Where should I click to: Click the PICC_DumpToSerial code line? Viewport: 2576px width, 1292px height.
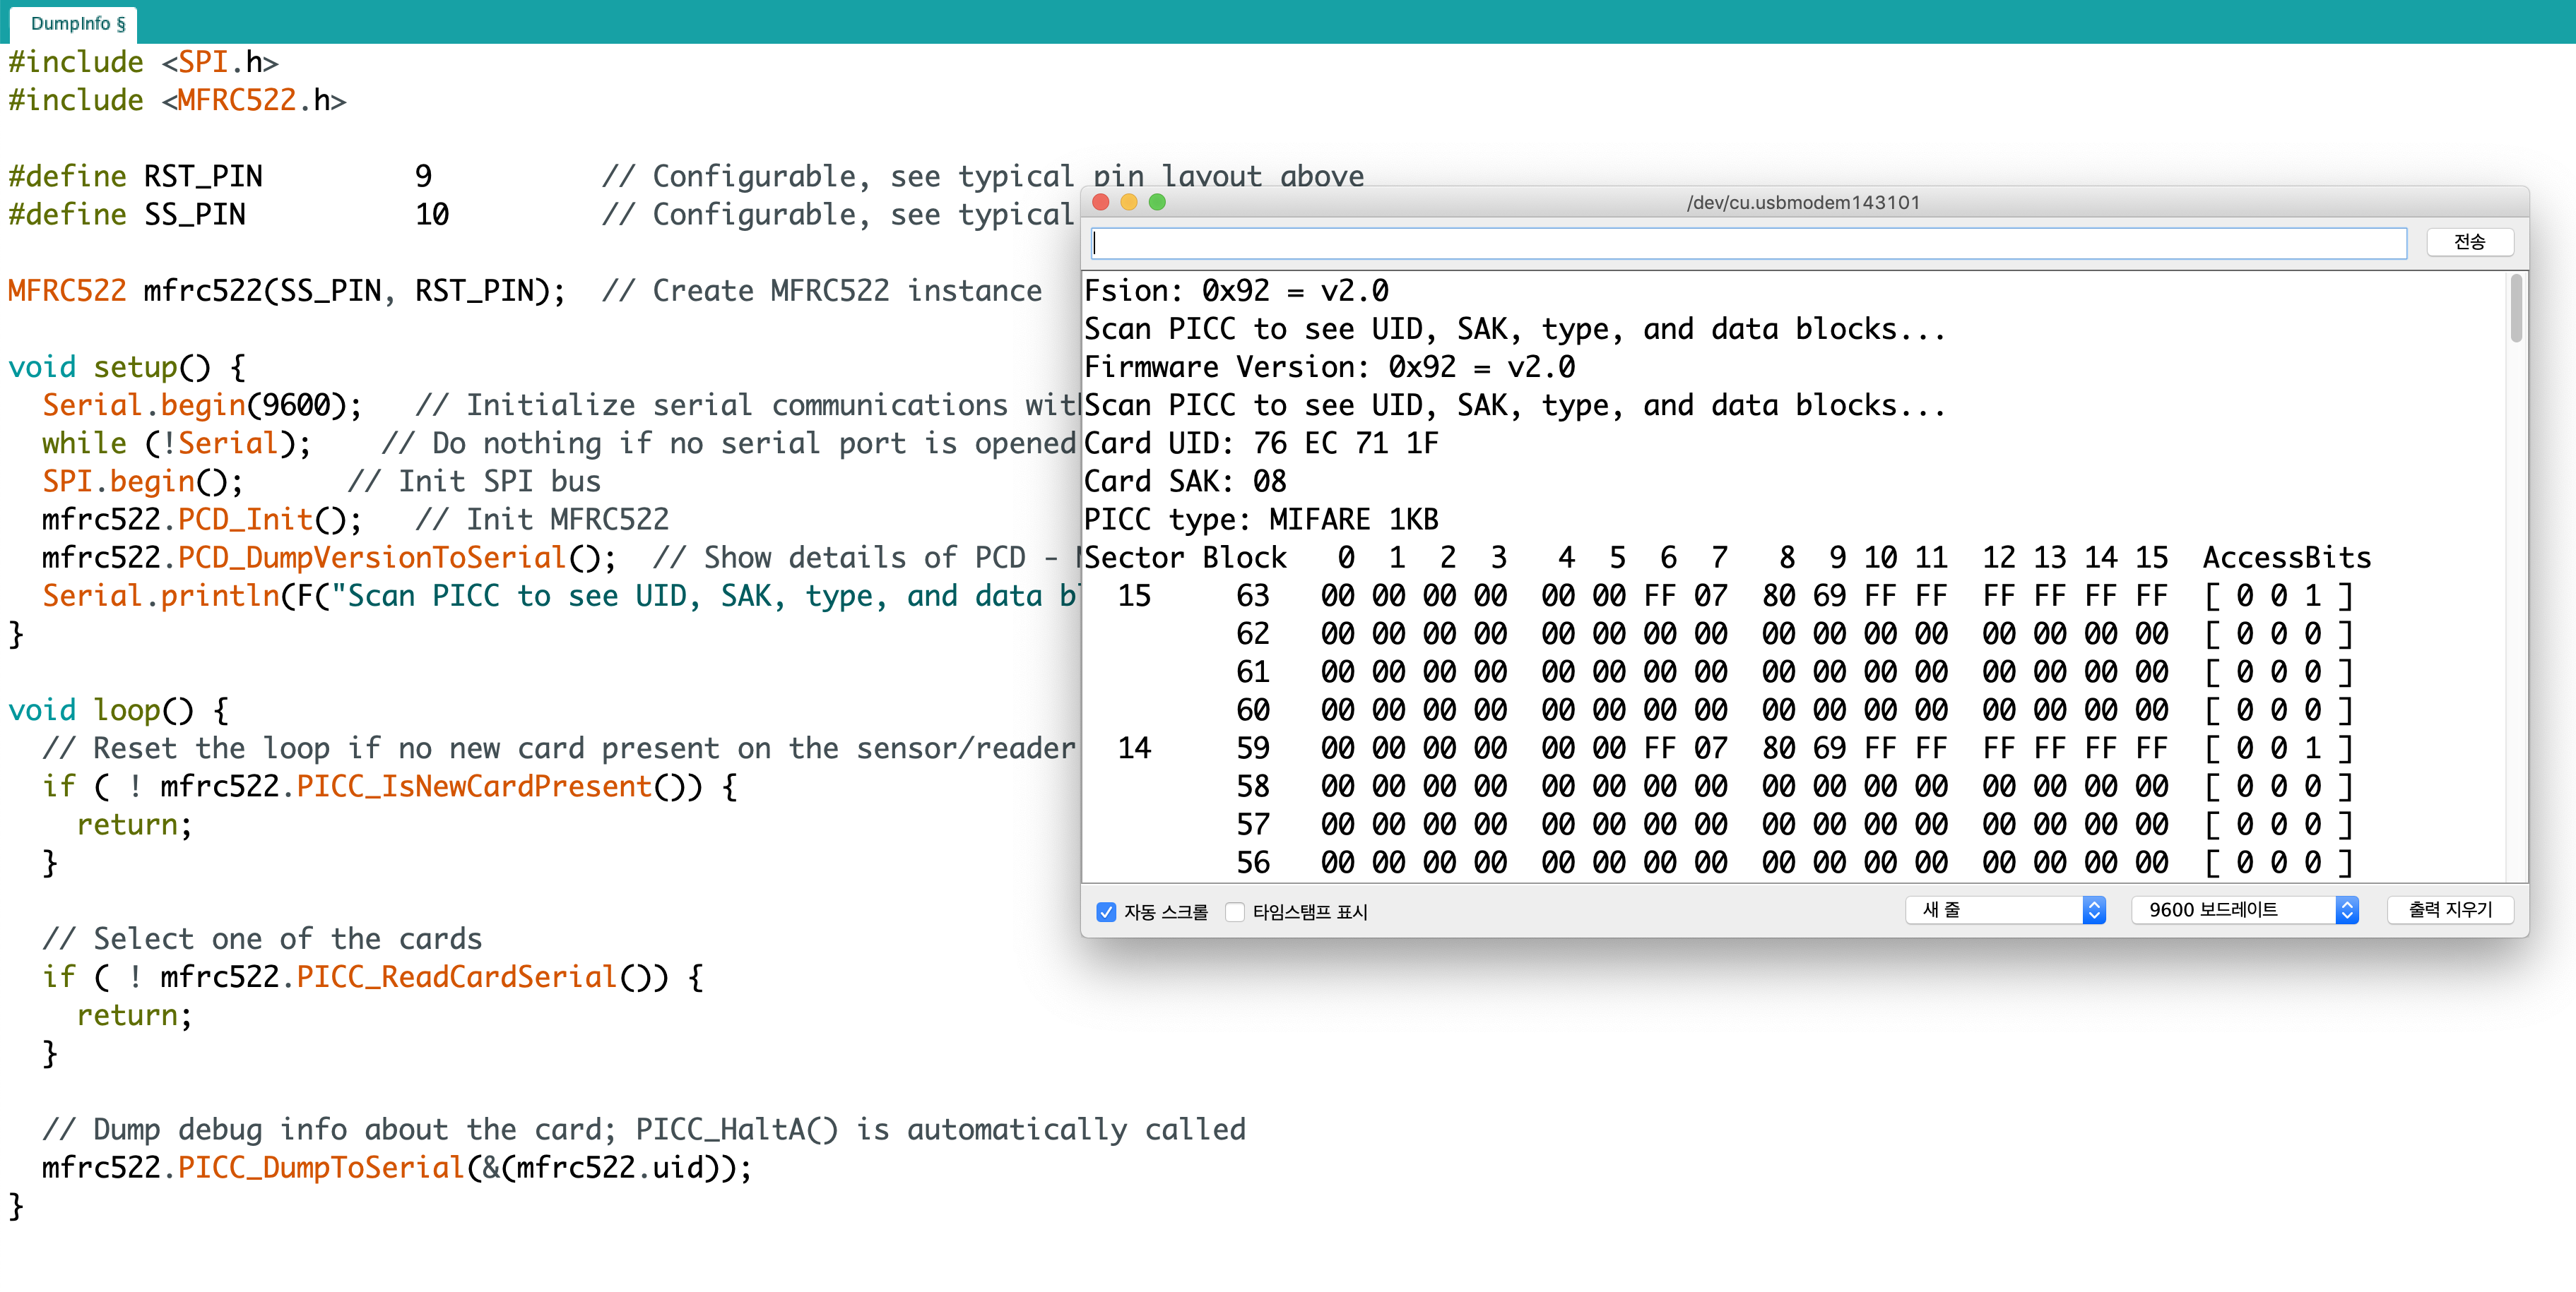click(x=396, y=1167)
